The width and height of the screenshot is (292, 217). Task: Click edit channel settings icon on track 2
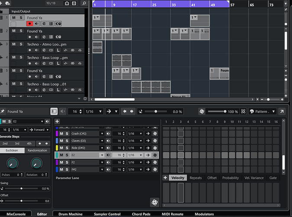(44, 37)
